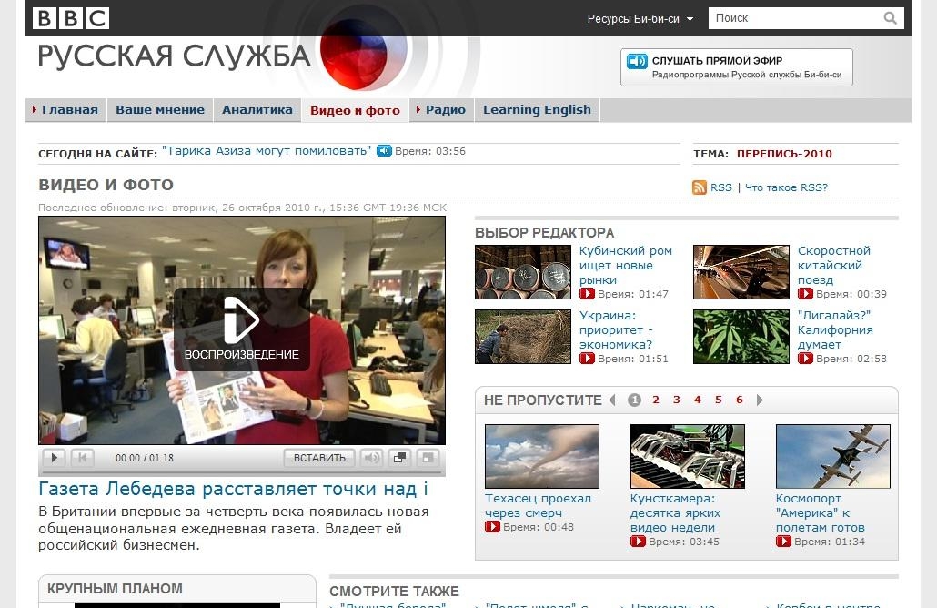Switch the video player to full screen
This screenshot has width=937, height=608.
pyautogui.click(x=428, y=458)
